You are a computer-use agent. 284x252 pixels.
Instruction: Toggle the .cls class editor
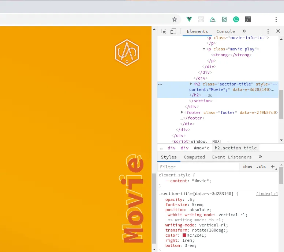pos(261,167)
